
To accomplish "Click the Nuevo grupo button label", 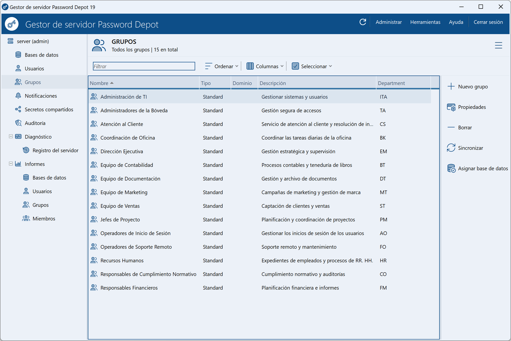I will click(473, 87).
